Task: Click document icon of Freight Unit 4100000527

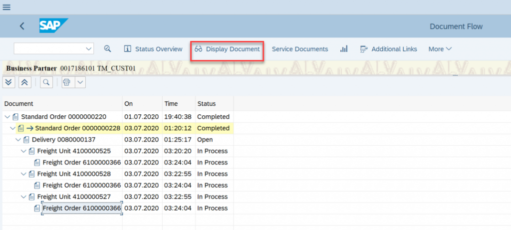Action: pyautogui.click(x=31, y=197)
